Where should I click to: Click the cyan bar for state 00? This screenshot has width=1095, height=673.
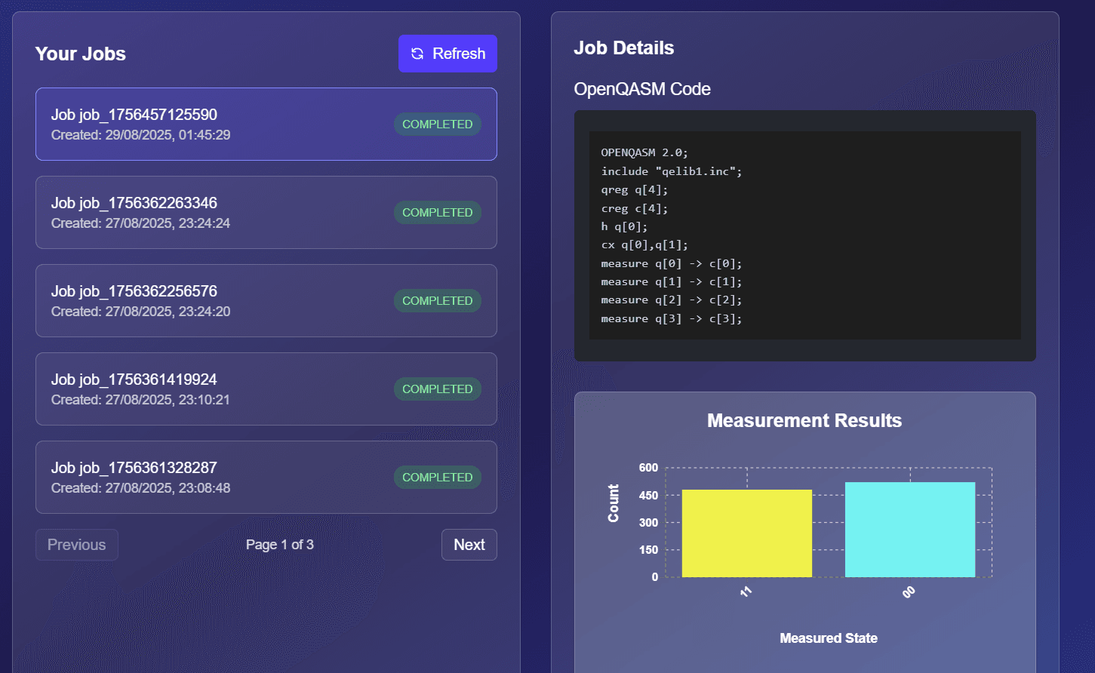coord(910,530)
